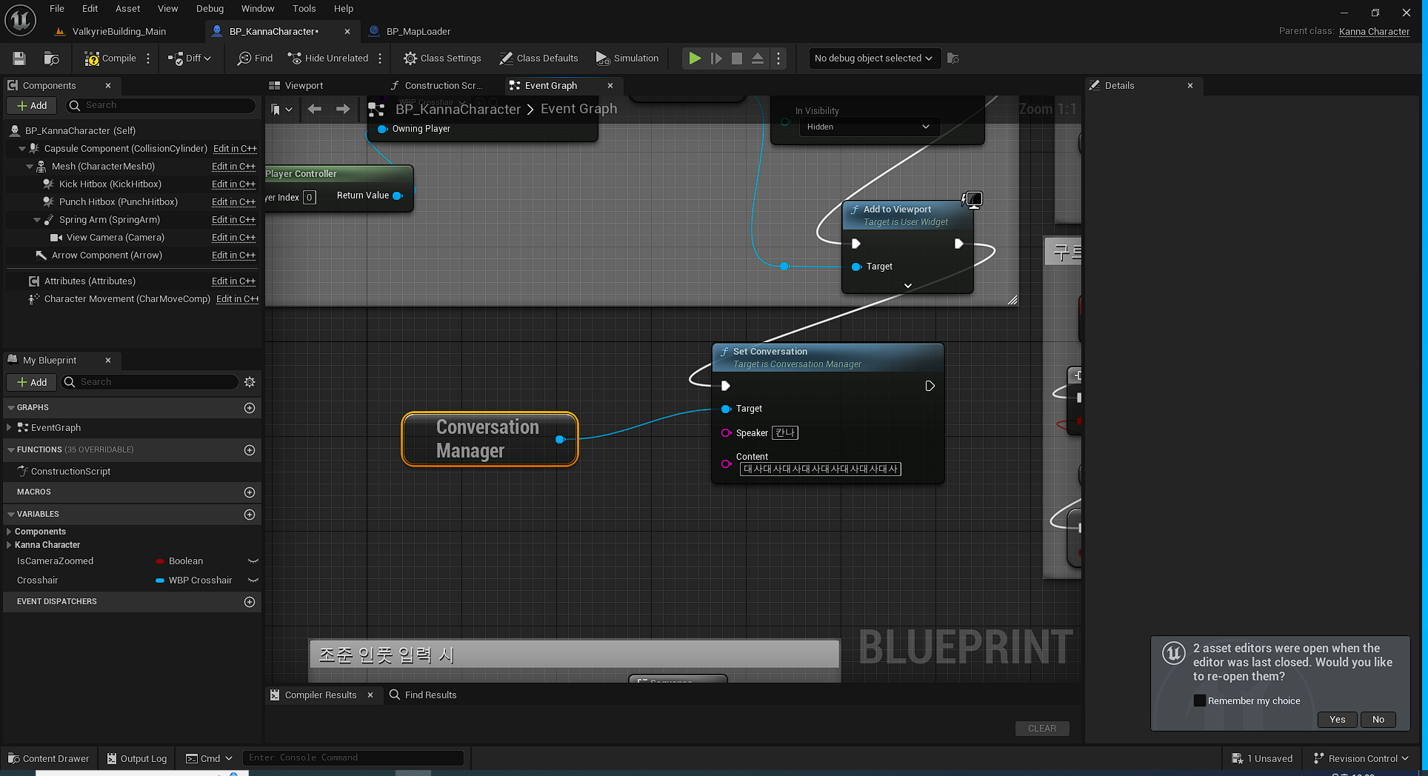Select the Conversation Manager variable node
The height and width of the screenshot is (776, 1428).
[x=489, y=439]
